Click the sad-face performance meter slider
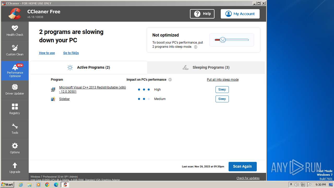The width and height of the screenshot is (334, 188). (232, 40)
